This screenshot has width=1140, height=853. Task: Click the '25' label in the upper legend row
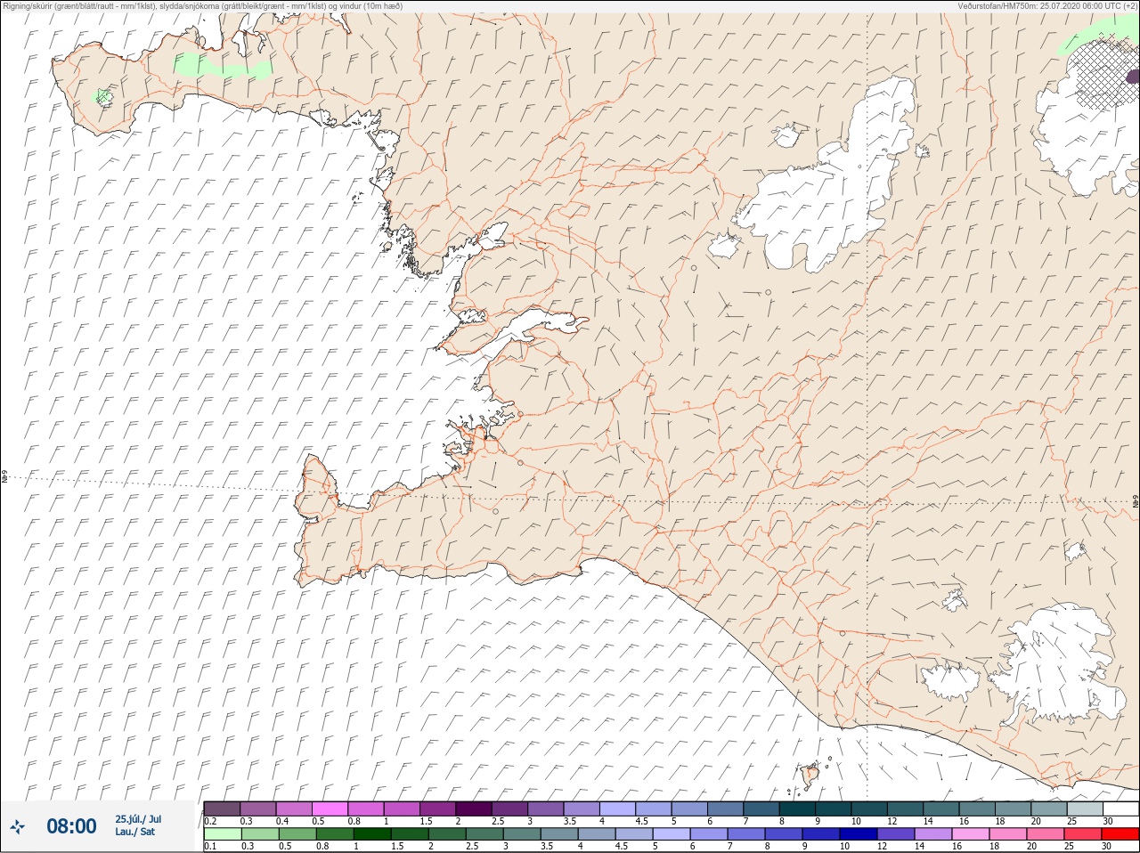[x=1071, y=821]
